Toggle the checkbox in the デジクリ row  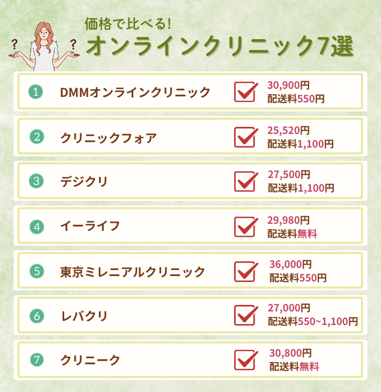[245, 181]
